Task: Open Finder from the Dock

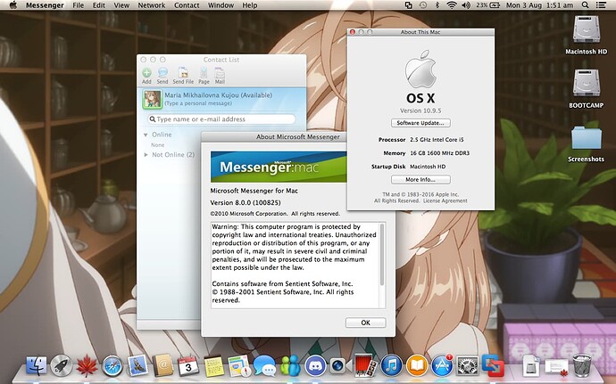Action: coord(36,366)
